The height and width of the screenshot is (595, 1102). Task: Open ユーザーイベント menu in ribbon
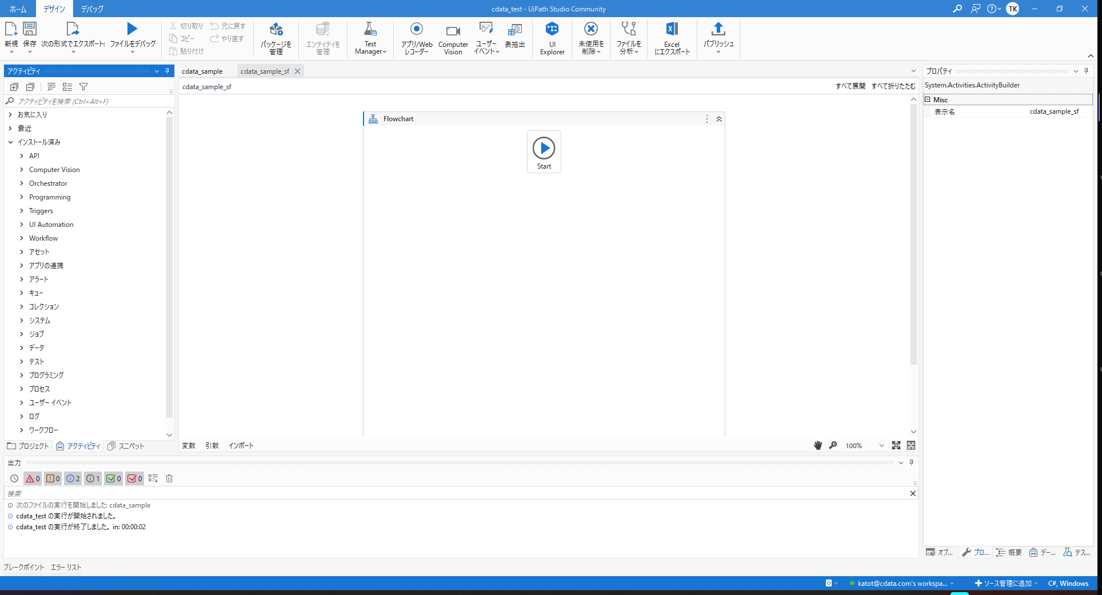click(486, 38)
